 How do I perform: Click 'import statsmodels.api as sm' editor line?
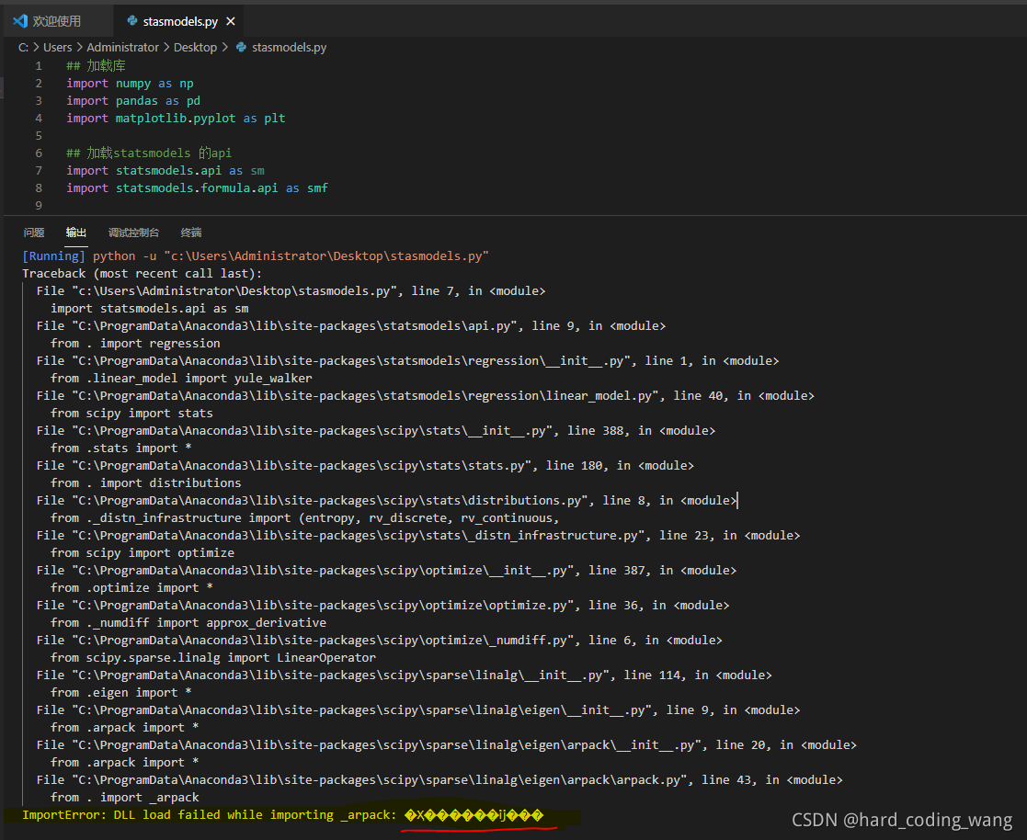pyautogui.click(x=165, y=171)
